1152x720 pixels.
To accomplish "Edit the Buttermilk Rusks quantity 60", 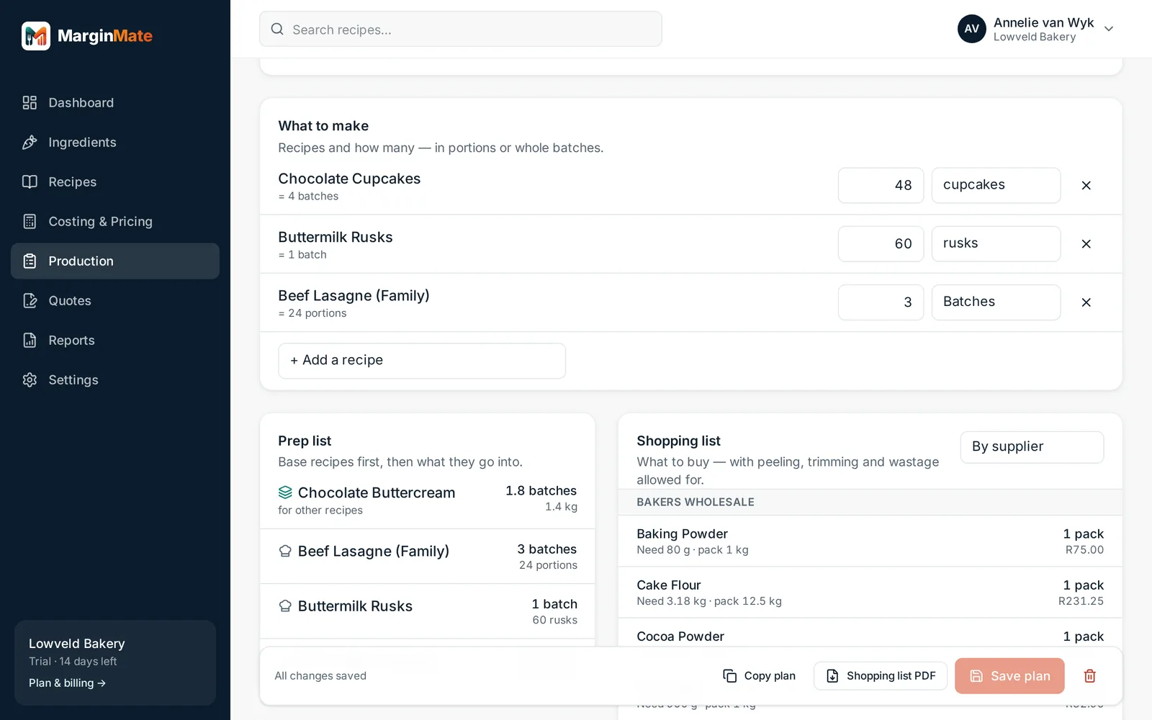I will point(881,244).
